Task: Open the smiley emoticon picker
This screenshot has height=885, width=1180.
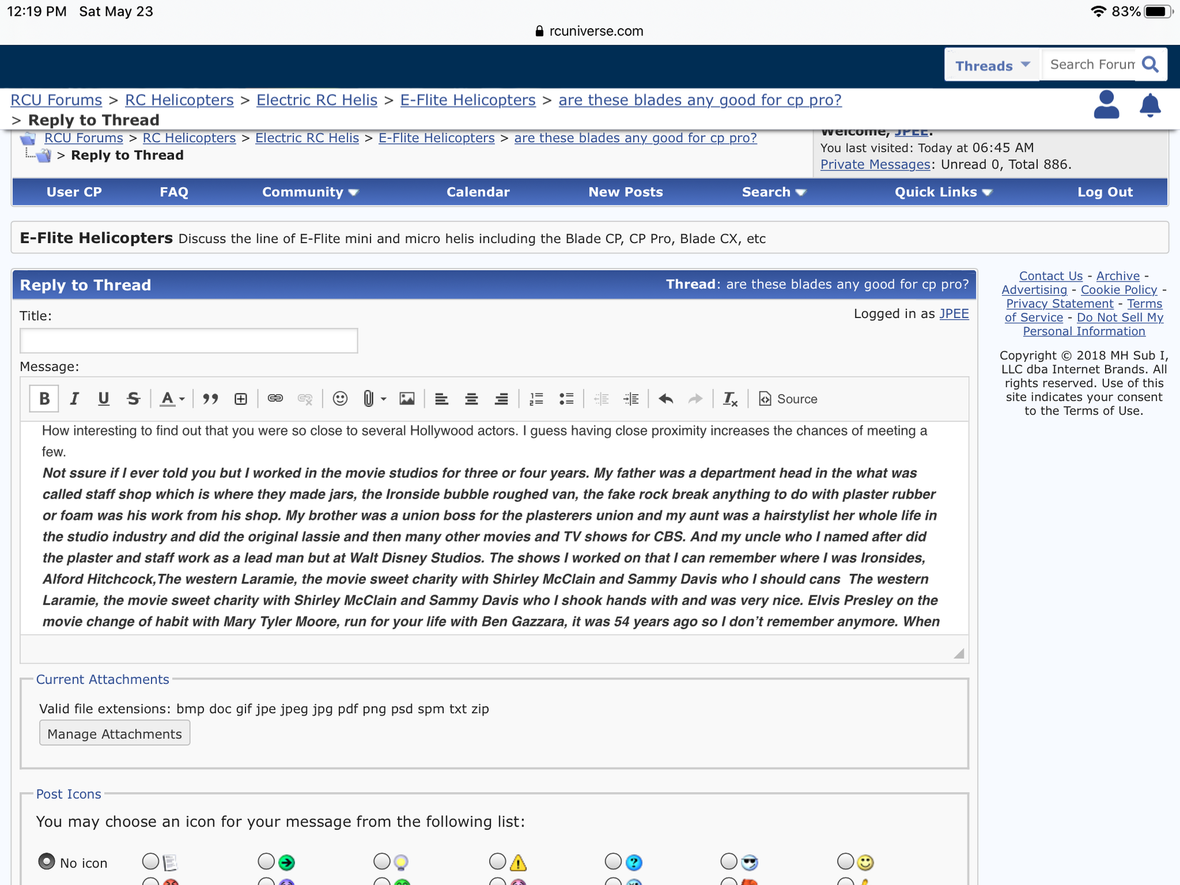Action: pos(340,399)
